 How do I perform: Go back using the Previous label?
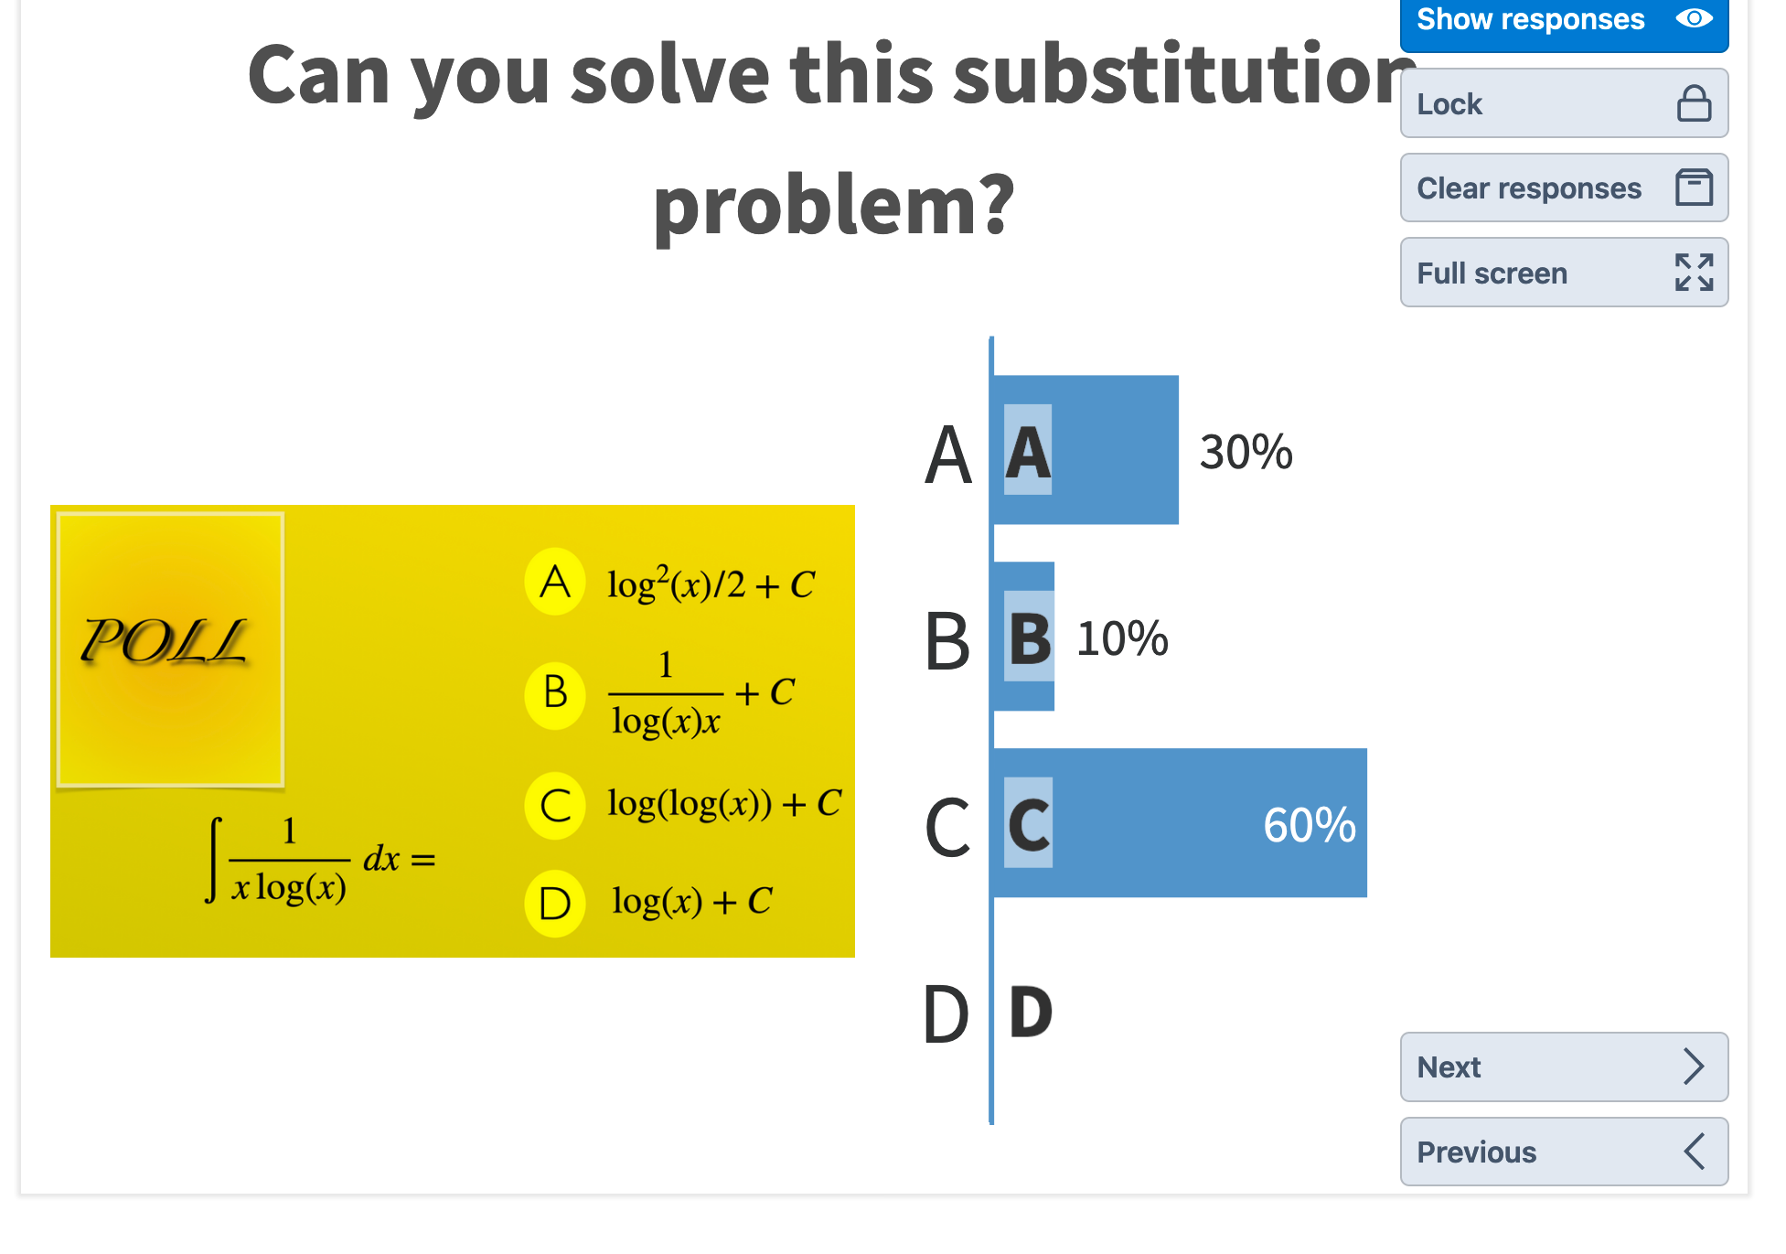[1476, 1152]
